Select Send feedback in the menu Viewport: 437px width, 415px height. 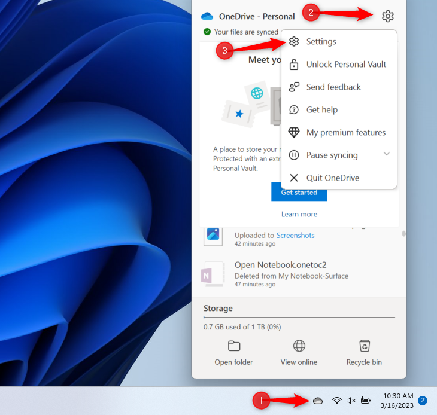pos(333,87)
